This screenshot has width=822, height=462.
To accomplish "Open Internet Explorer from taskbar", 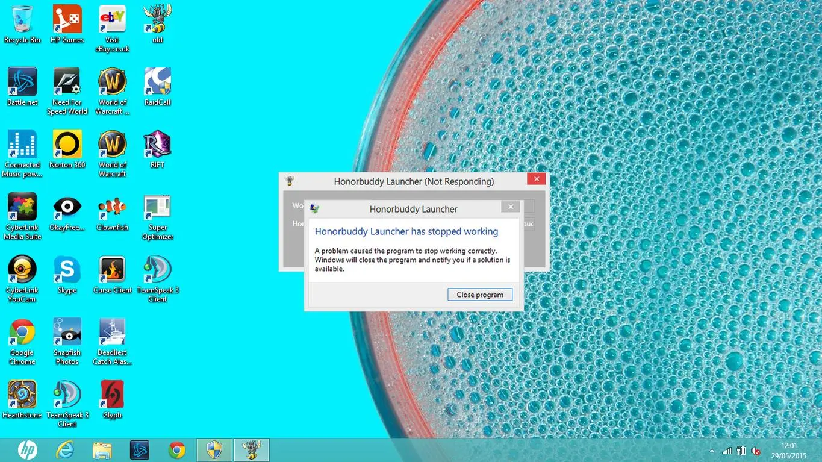I will (65, 450).
